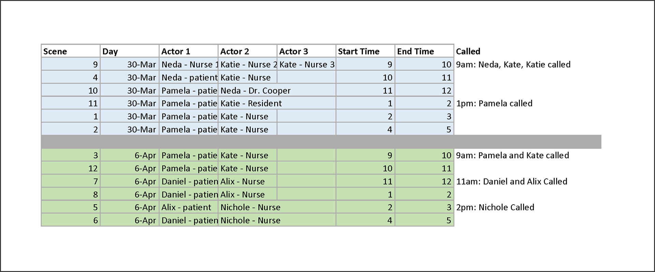Select the 'Neda - Dr. Cooper' cell
655x272 pixels.
(x=256, y=91)
